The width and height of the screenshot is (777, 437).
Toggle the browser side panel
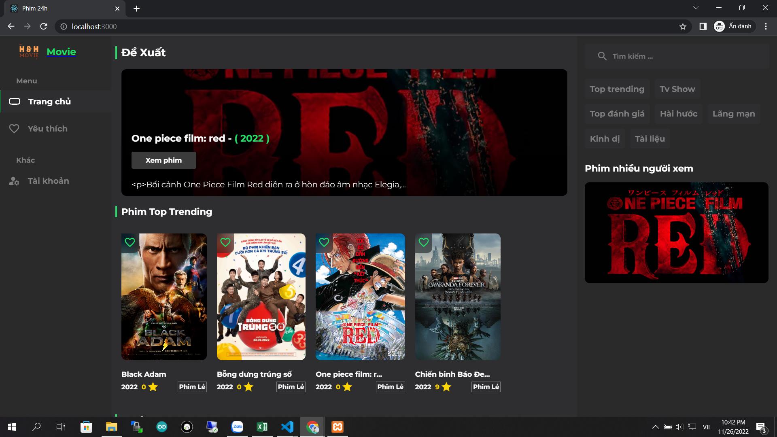(703, 26)
